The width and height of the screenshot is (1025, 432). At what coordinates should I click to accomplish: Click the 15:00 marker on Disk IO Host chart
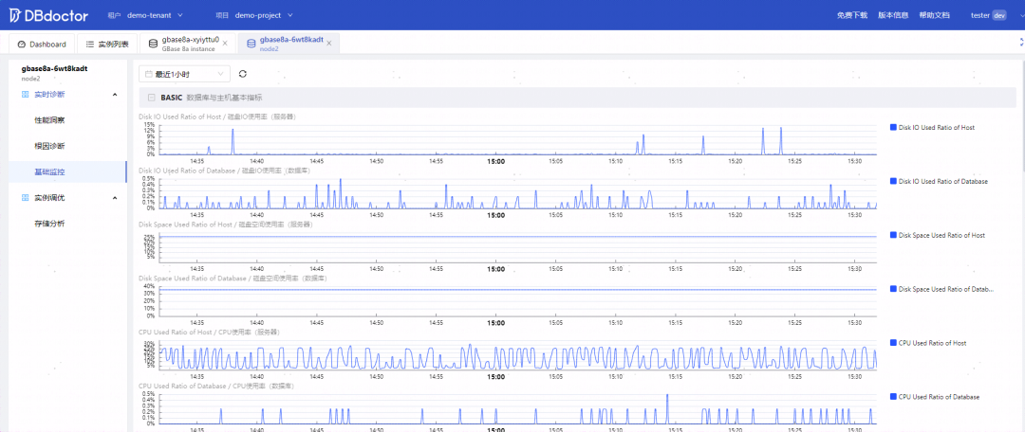tap(496, 160)
